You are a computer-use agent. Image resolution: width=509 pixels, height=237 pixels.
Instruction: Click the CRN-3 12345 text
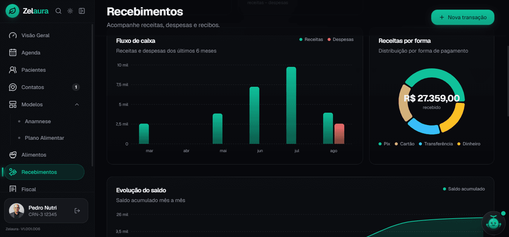click(43, 214)
